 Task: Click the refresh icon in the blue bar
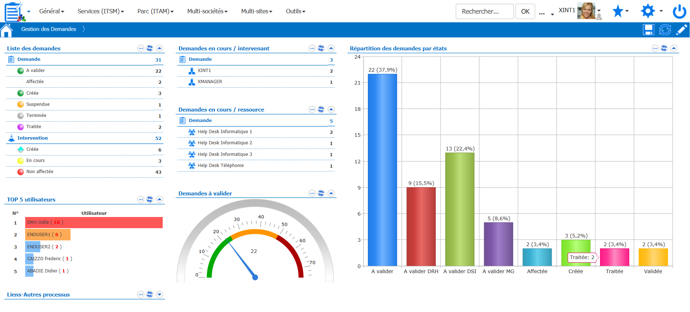[x=665, y=30]
